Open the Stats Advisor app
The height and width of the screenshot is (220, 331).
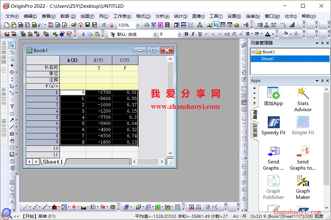click(303, 100)
